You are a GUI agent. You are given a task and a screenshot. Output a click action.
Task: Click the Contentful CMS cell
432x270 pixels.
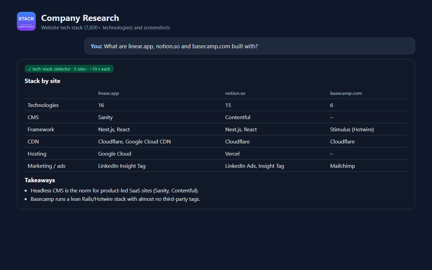[238, 117]
